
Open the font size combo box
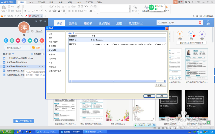coord(46,7)
